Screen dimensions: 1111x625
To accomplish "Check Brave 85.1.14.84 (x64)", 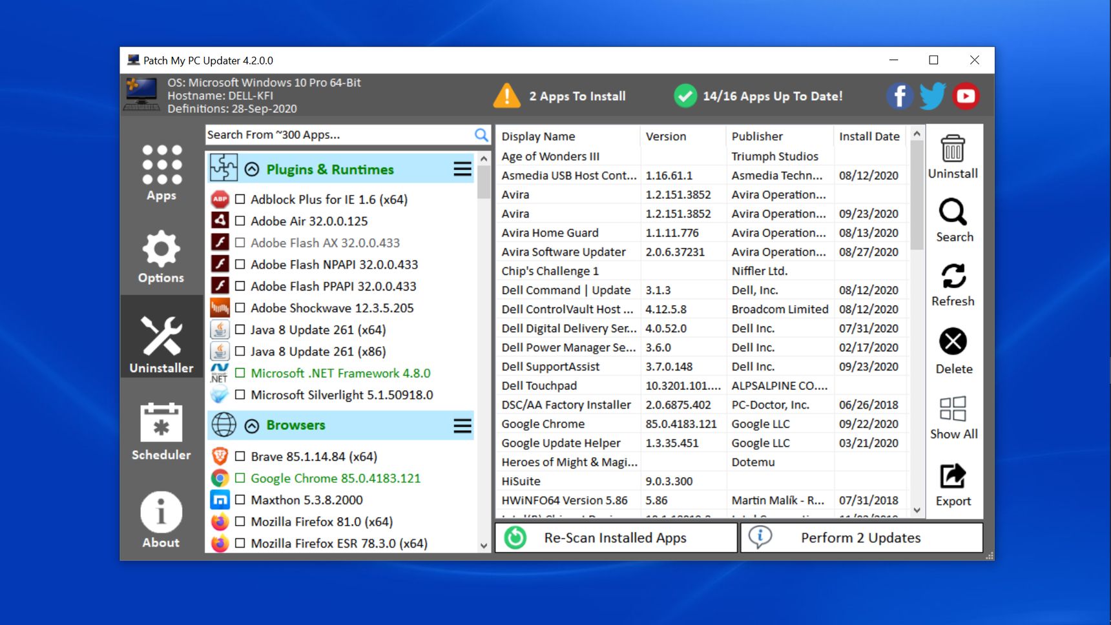I will 240,456.
